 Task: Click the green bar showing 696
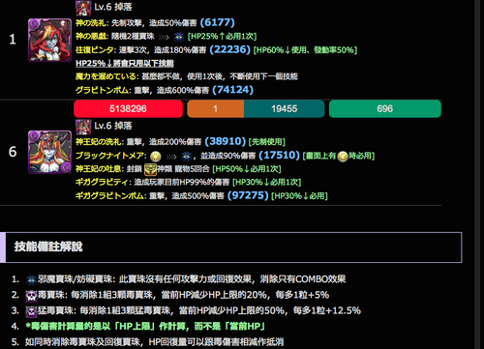(x=385, y=108)
